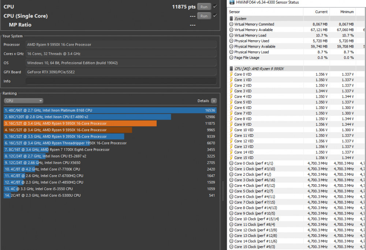Screen dimensions: 366x250
Task: Click the Virtual Memory Commited sensor icon
Action: 231,24
